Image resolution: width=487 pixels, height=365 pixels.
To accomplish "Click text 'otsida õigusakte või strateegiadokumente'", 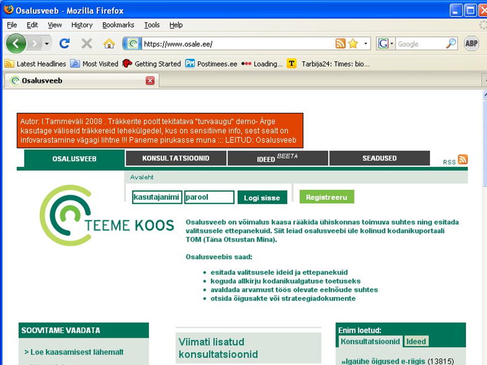I will coord(283,298).
